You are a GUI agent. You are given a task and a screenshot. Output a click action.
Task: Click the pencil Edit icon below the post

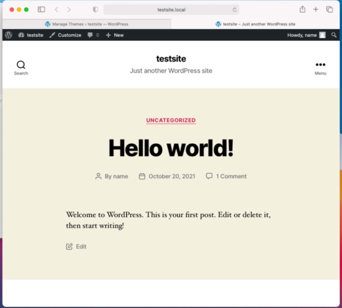pyautogui.click(x=69, y=246)
